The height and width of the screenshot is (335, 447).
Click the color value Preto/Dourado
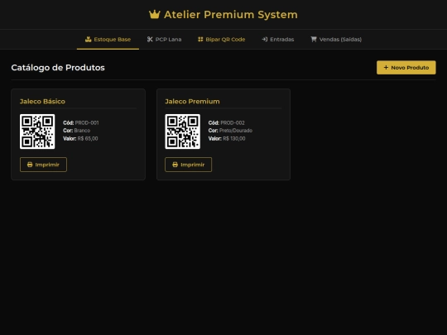(x=236, y=131)
